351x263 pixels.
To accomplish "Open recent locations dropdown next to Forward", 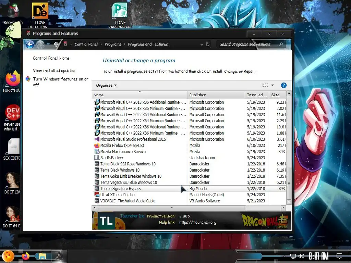I will tap(48, 44).
